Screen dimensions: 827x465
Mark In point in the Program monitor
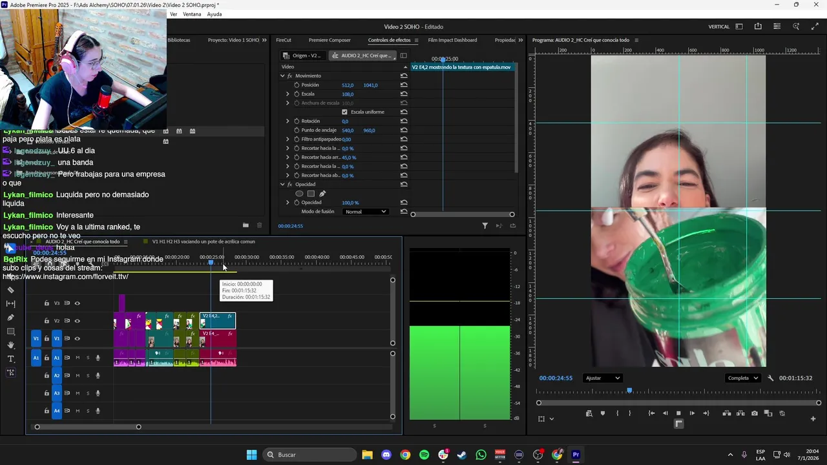click(617, 413)
